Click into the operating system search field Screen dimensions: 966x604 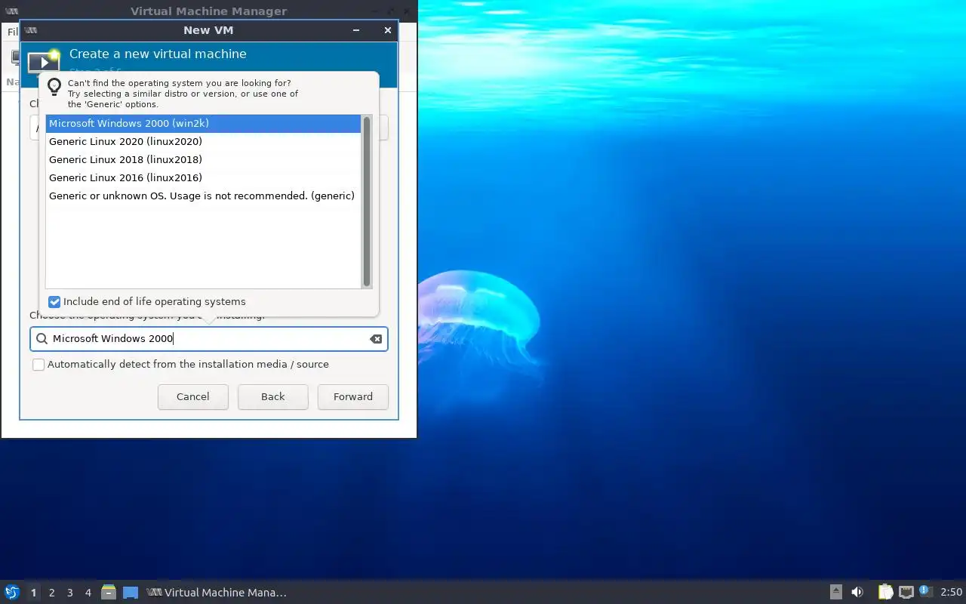[x=209, y=339]
